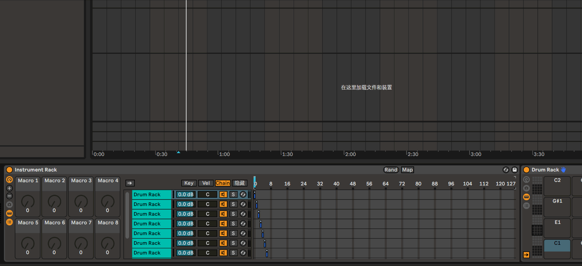This screenshot has width=582, height=266.
Task: Click the Map macro mapping button
Action: click(x=407, y=170)
